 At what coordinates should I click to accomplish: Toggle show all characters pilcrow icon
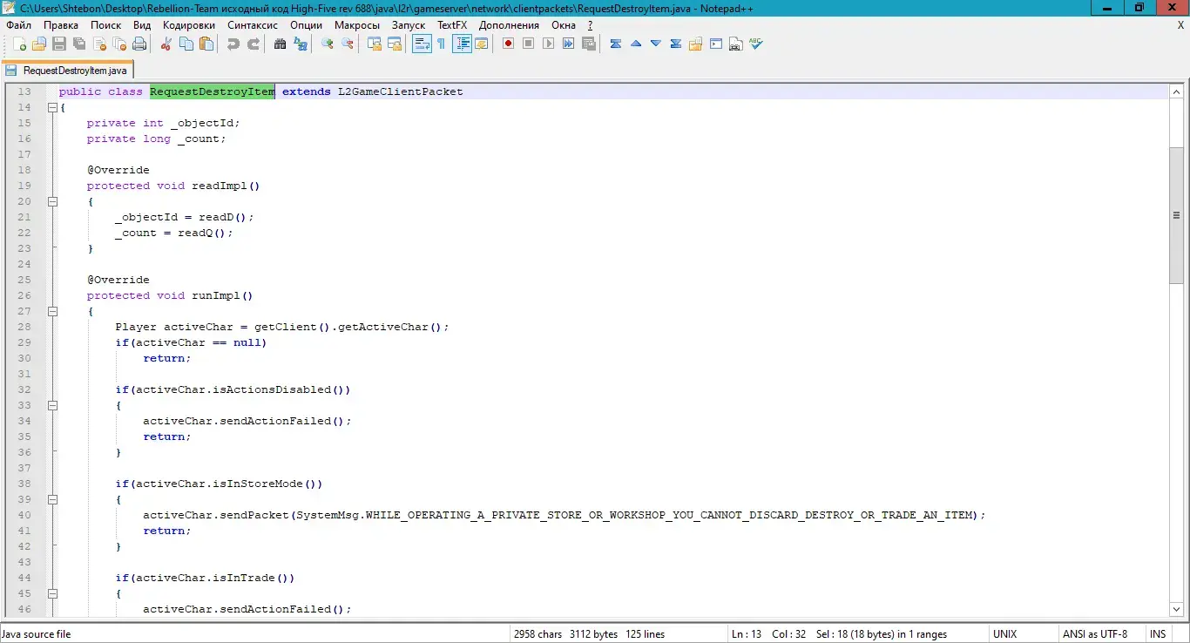pyautogui.click(x=442, y=44)
